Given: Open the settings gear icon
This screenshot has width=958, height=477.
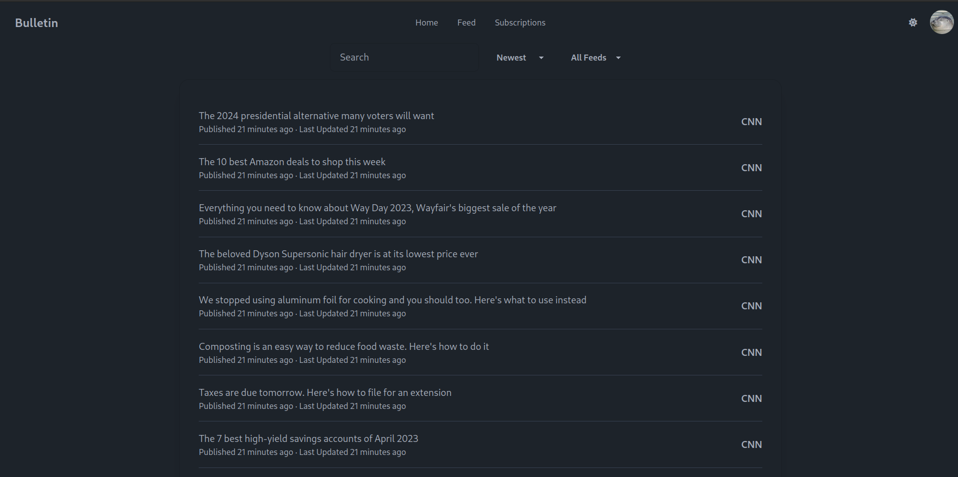Looking at the screenshot, I should tap(912, 23).
